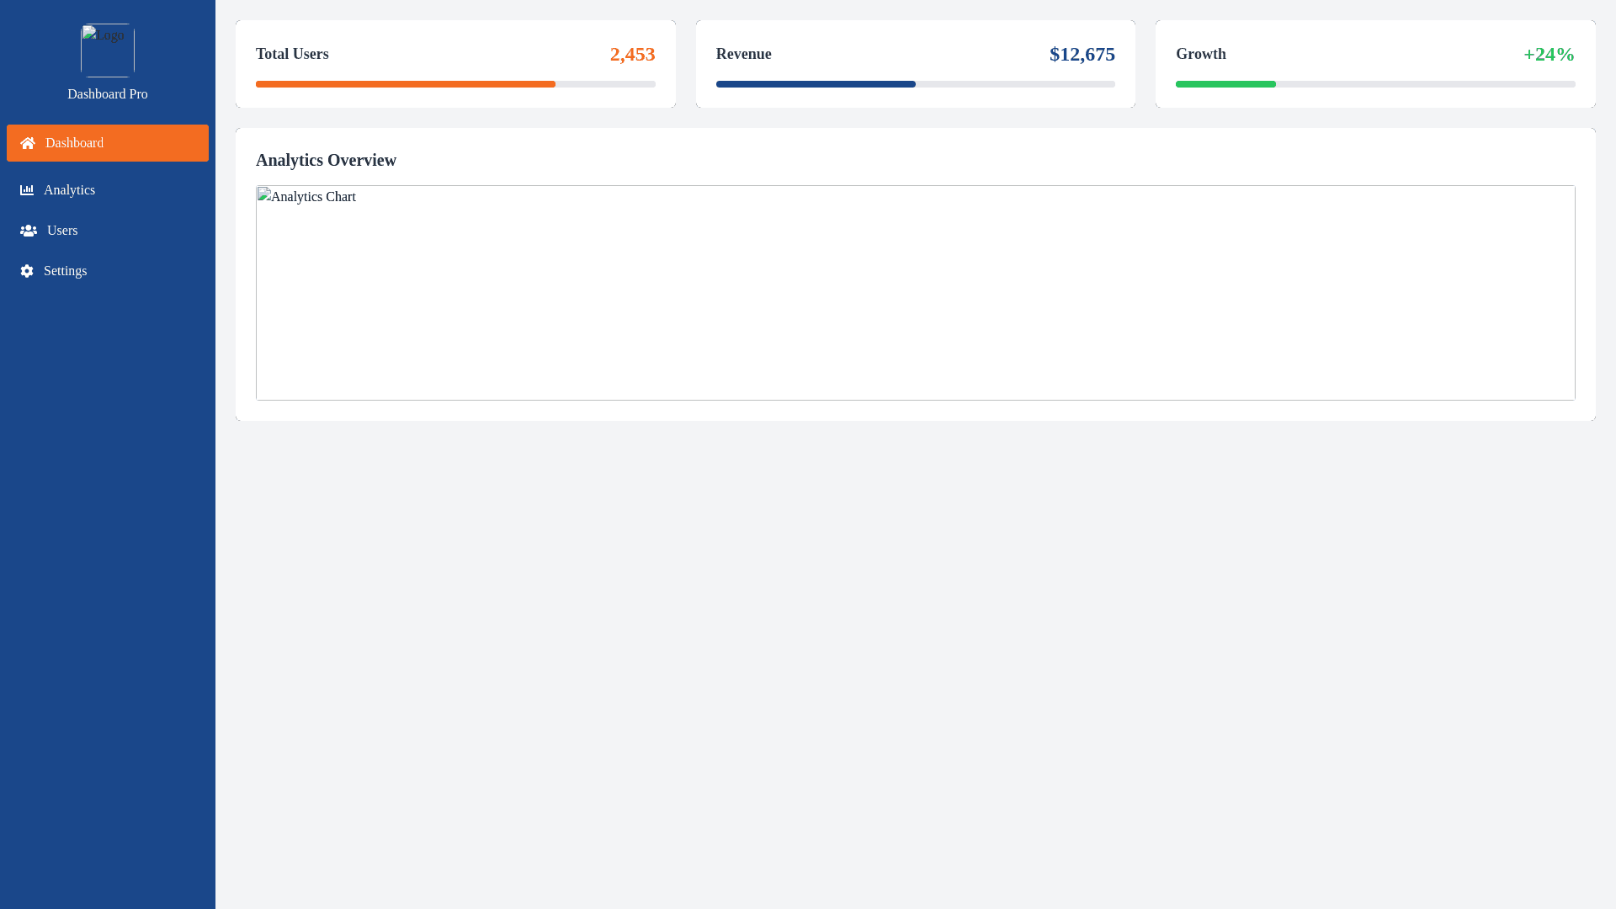Select the Total Users card title
Screen dimensions: 1616x909
pos(292,54)
